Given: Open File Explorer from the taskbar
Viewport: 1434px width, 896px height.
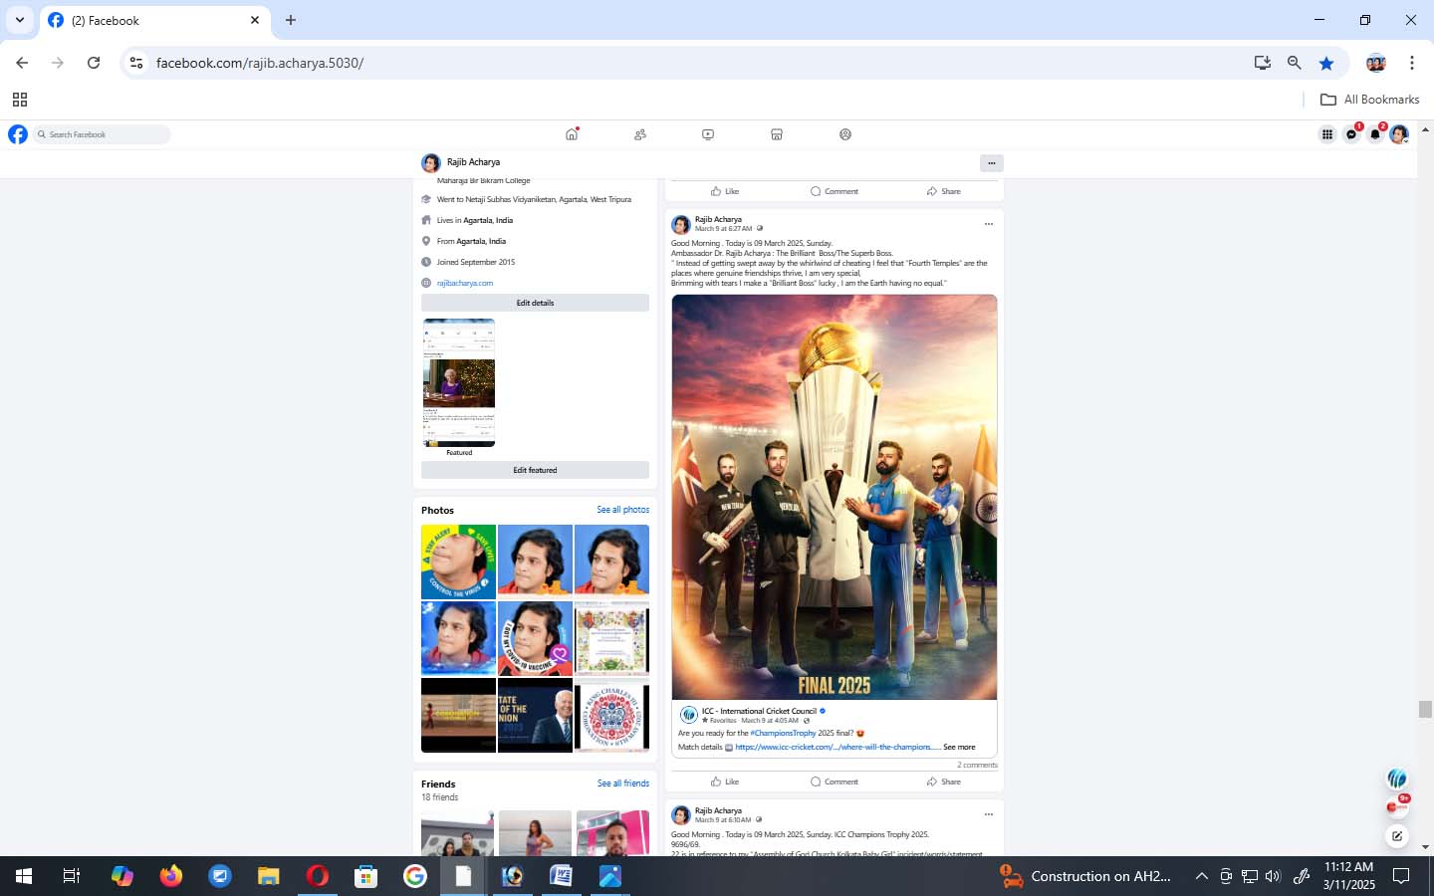Looking at the screenshot, I should click(x=269, y=876).
